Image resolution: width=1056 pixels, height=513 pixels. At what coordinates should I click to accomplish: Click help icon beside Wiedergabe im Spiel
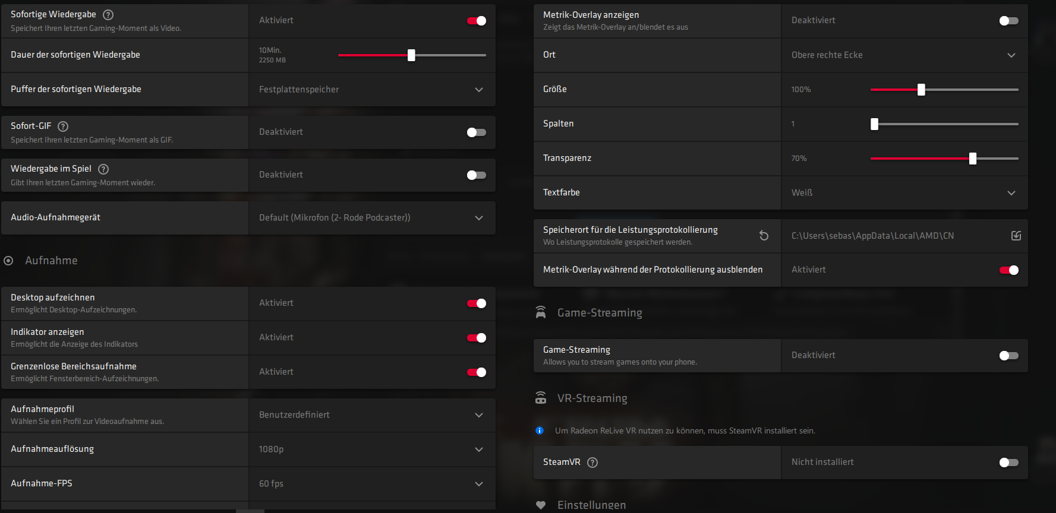(x=103, y=169)
